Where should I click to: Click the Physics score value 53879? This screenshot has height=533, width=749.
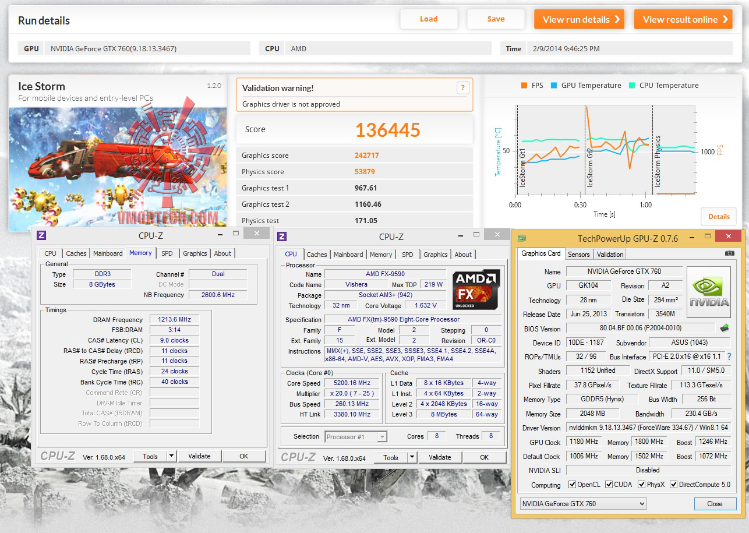[x=365, y=172]
